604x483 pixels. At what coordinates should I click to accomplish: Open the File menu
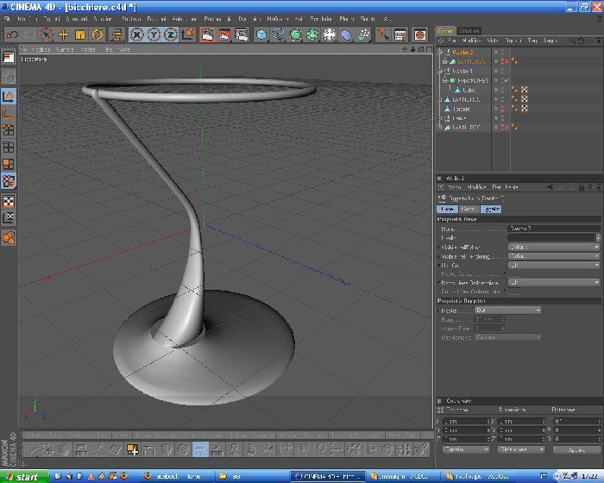pos(7,18)
